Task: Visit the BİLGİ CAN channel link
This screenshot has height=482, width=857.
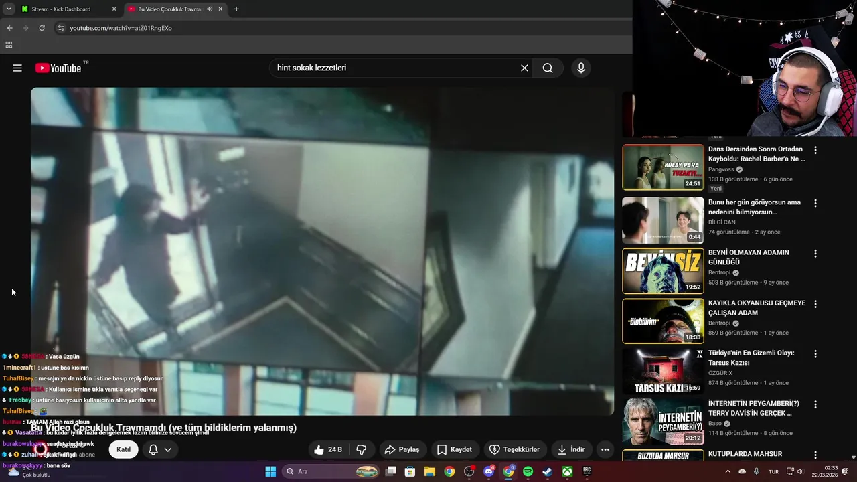Action: (722, 222)
